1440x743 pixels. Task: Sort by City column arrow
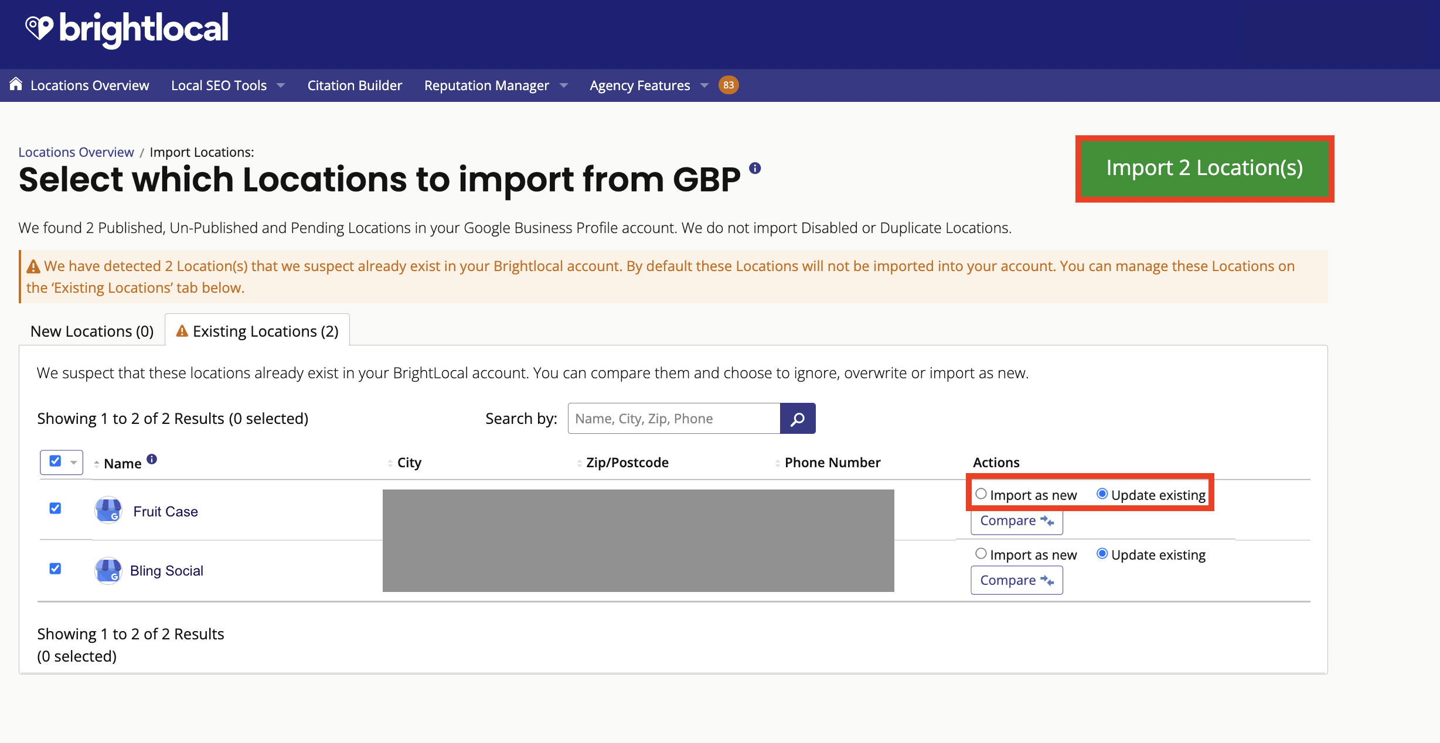(x=390, y=463)
